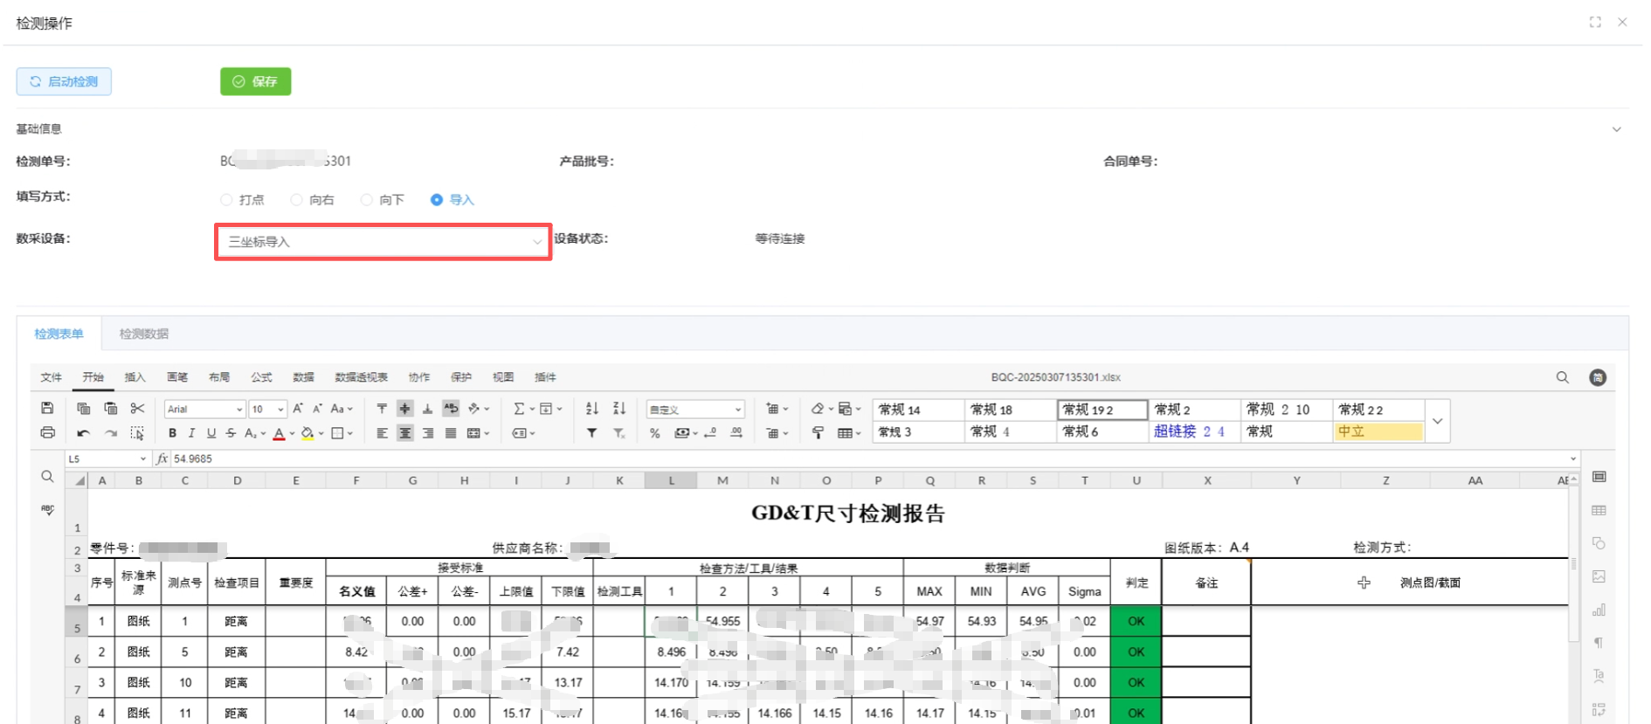This screenshot has height=724, width=1651.
Task: Apply the 常规 18 cell style
Action: click(1011, 410)
